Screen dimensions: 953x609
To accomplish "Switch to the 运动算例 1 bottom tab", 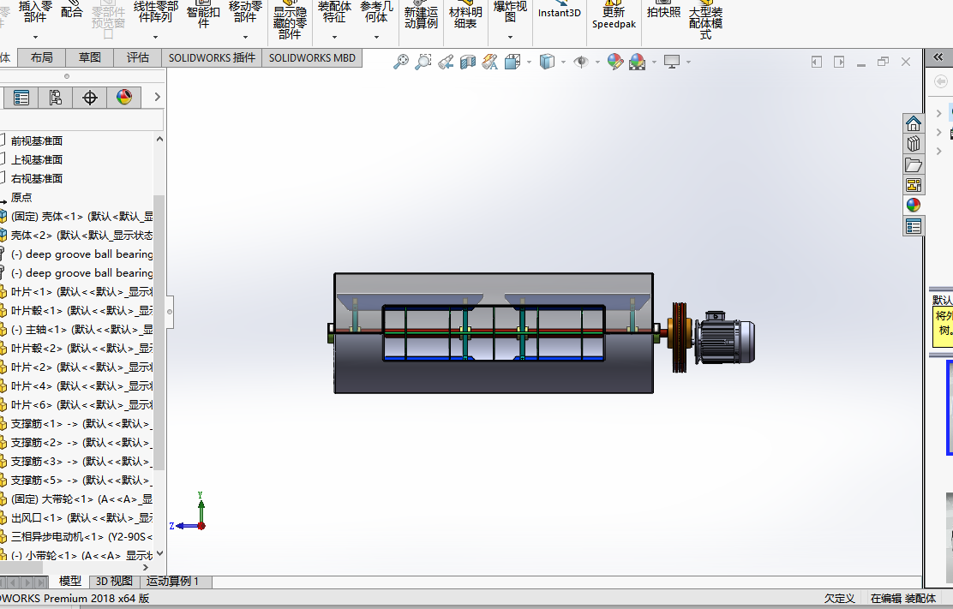I will pos(172,581).
